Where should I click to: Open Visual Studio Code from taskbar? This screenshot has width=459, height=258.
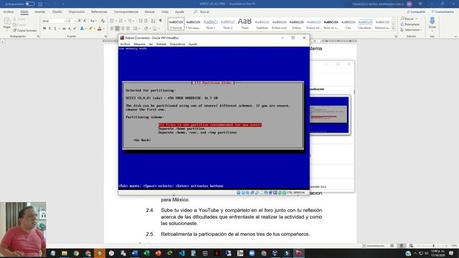coord(181,253)
